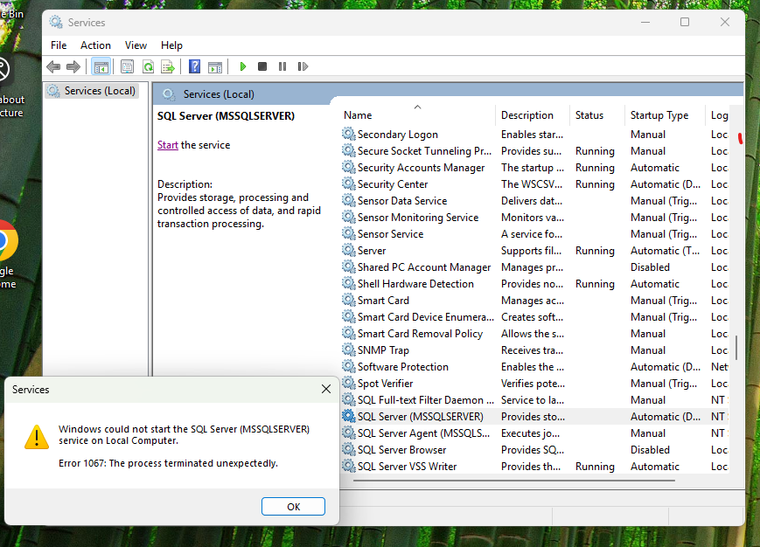Select the SQL Server VSS Writer service

534,466
